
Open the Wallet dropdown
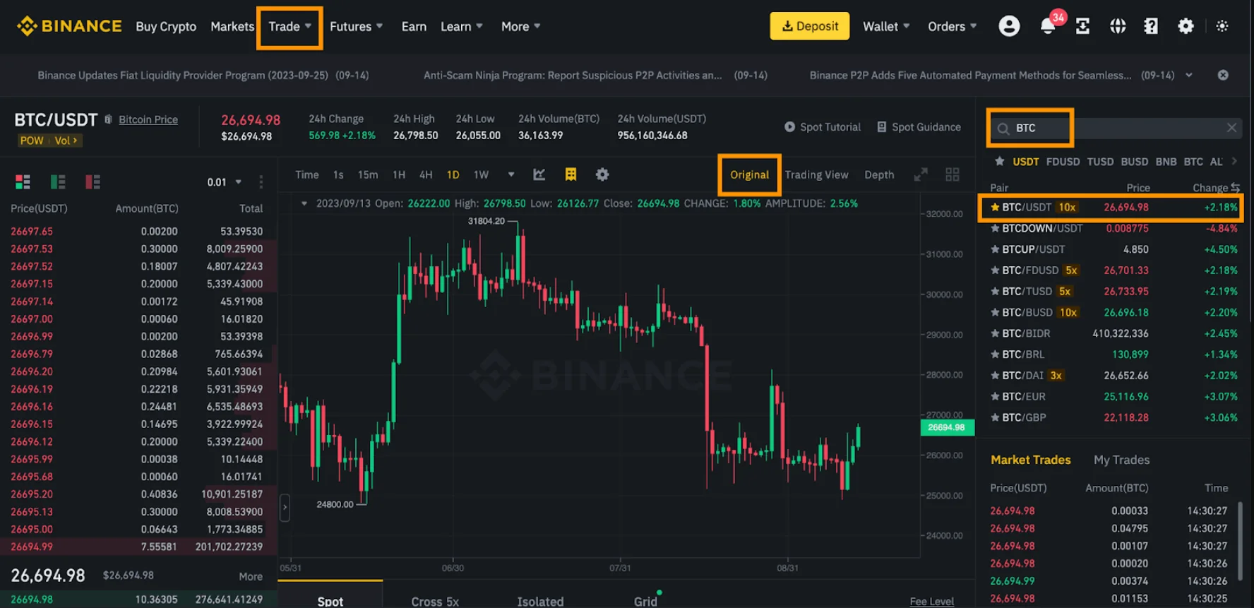coord(886,27)
